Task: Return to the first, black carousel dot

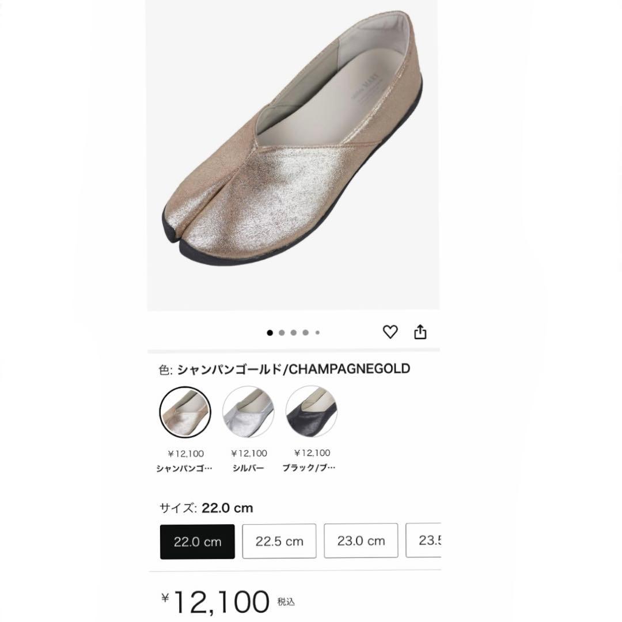Action: click(270, 332)
